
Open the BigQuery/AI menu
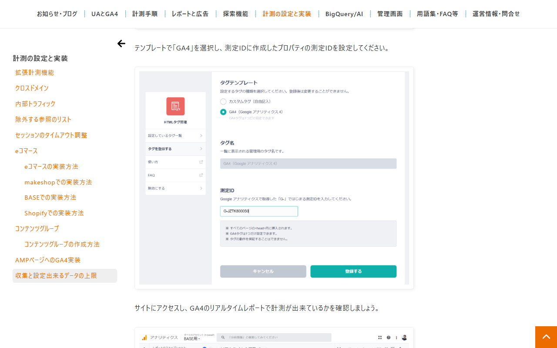point(344,13)
